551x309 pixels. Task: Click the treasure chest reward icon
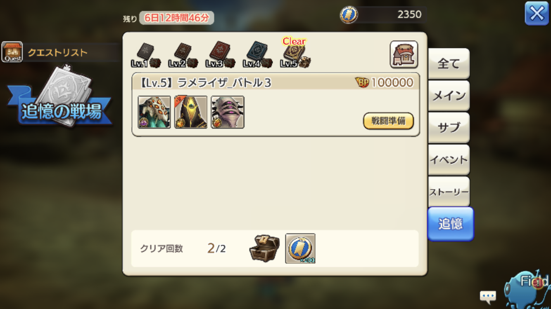click(264, 248)
